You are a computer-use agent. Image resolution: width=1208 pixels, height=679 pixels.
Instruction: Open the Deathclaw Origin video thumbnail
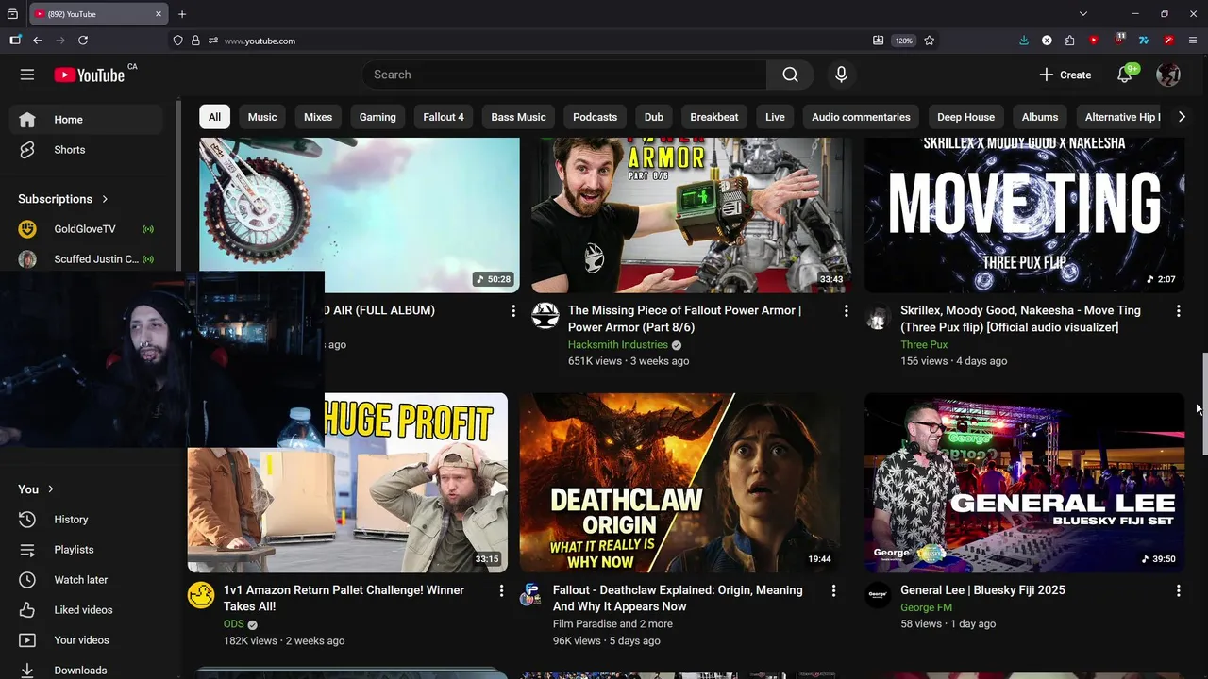679,483
